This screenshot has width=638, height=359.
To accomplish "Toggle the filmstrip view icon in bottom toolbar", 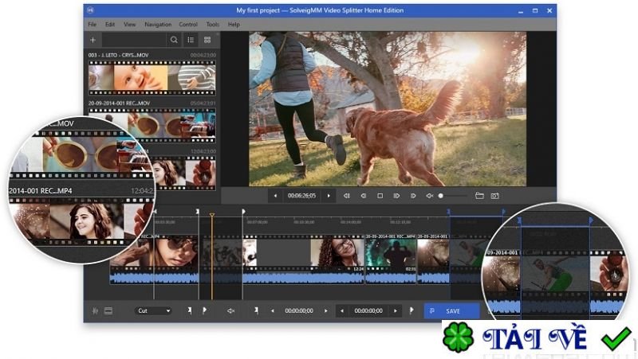I will pyautogui.click(x=108, y=310).
